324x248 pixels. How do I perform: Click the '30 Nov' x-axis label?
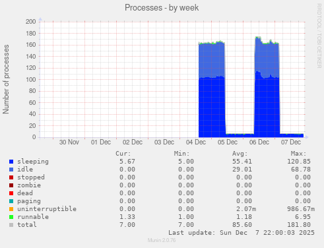(x=69, y=142)
